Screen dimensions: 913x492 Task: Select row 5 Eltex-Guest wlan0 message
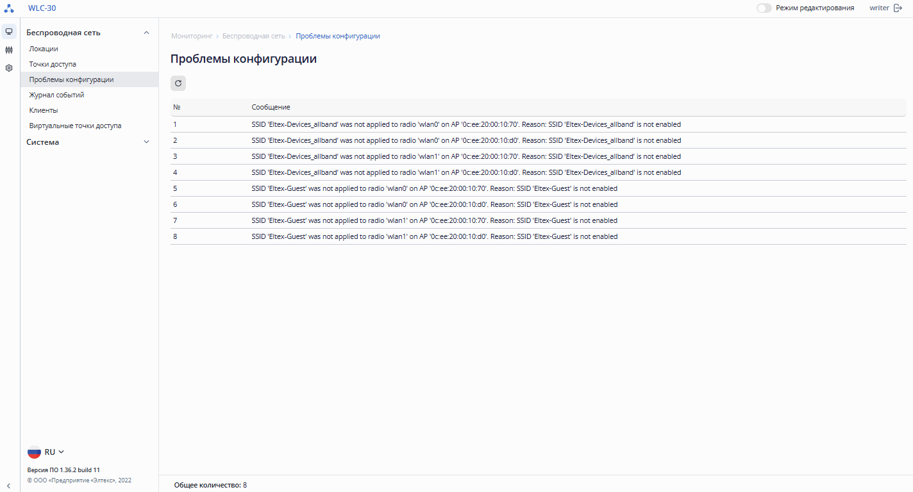pyautogui.click(x=434, y=188)
